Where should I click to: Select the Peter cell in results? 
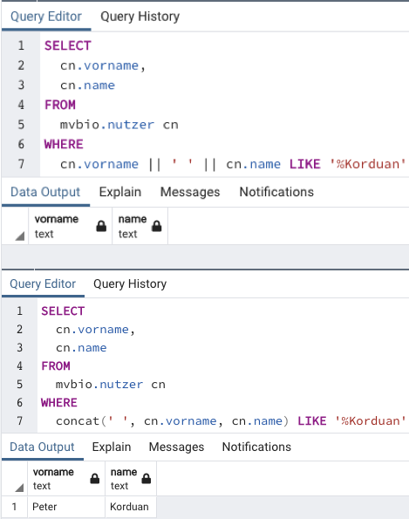click(66, 507)
